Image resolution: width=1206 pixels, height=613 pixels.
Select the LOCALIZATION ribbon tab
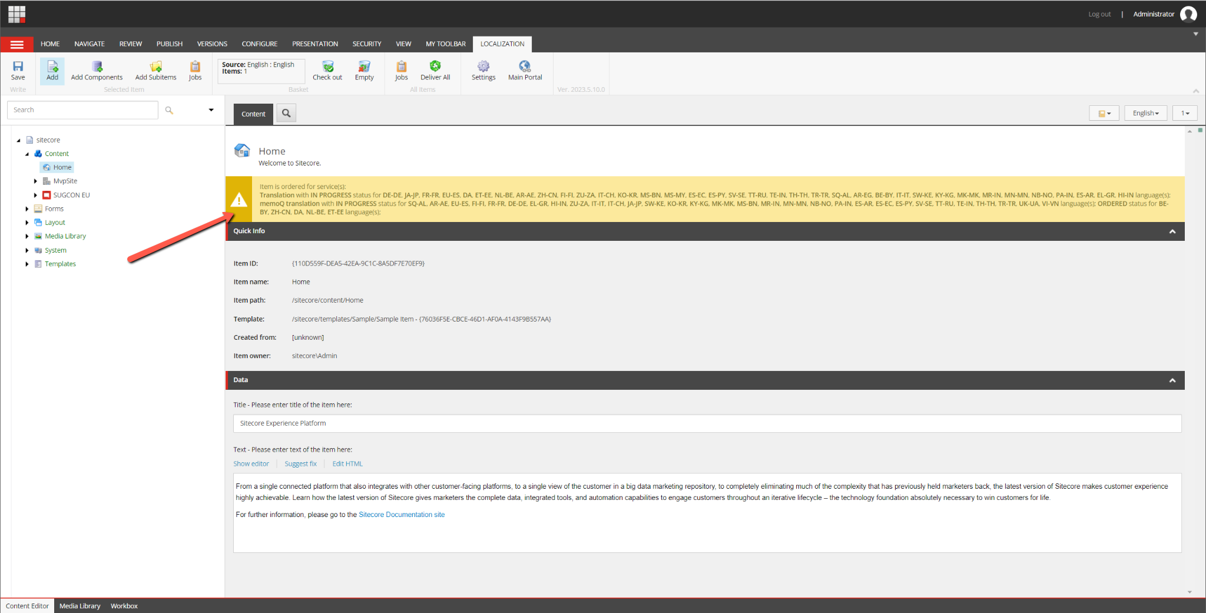pos(502,44)
